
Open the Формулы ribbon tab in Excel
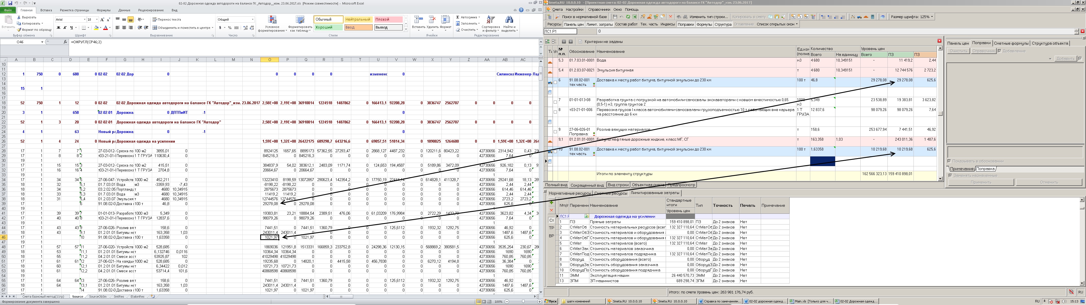coord(103,10)
